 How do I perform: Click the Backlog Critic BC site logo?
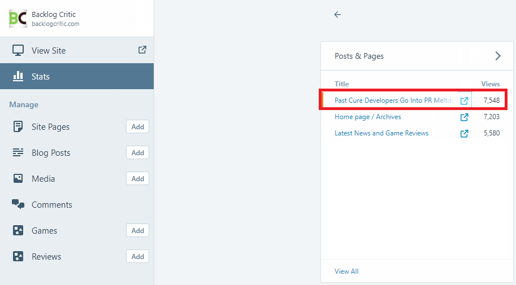pos(18,19)
